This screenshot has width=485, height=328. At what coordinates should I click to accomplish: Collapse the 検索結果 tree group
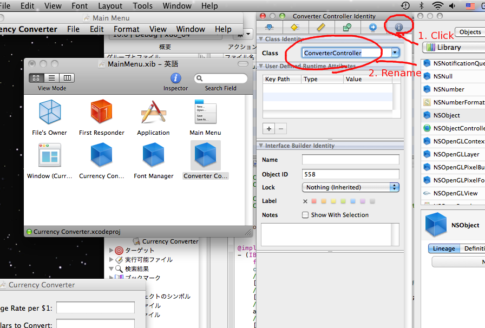pos(111,269)
